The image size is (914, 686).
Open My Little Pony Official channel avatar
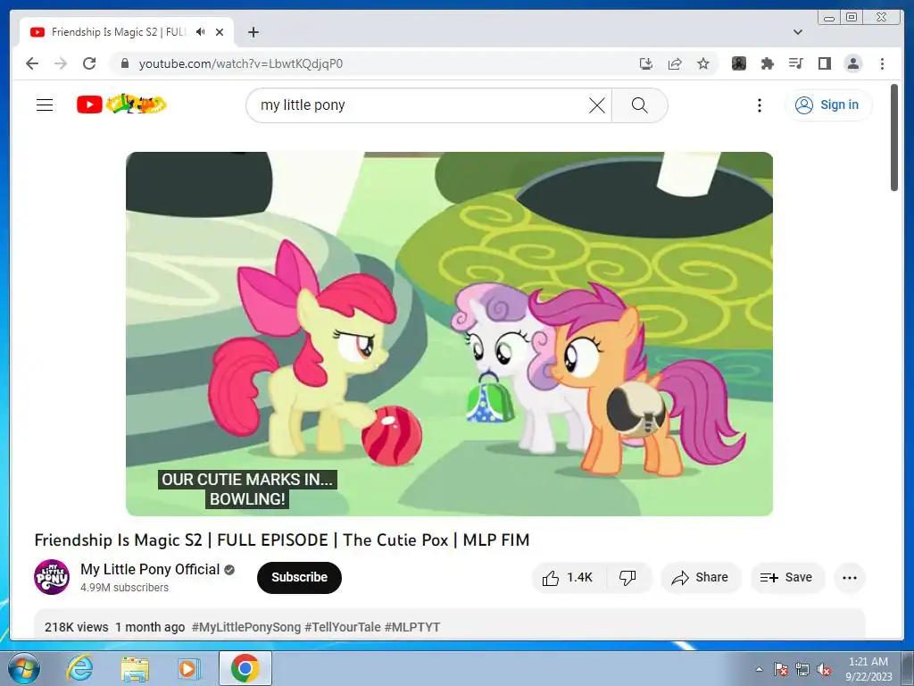[x=51, y=577]
